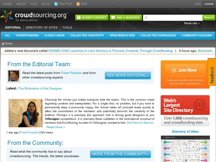Click the briefcase icon on Submit Content
This screenshot has height=162, width=216.
pyautogui.click(x=79, y=18)
